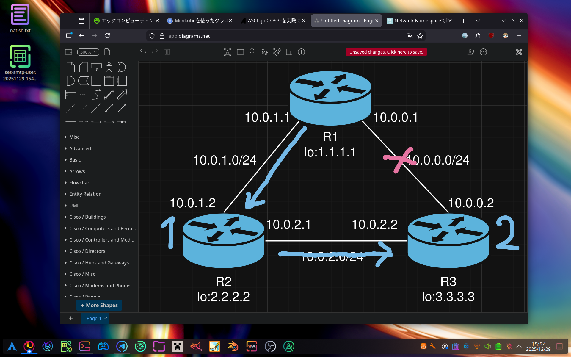Screen dimensions: 571x357
Task: Toggle the Format panel icon at right
Action: pos(519,52)
